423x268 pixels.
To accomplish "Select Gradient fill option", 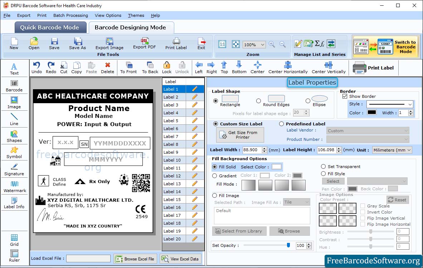I will pos(215,176).
